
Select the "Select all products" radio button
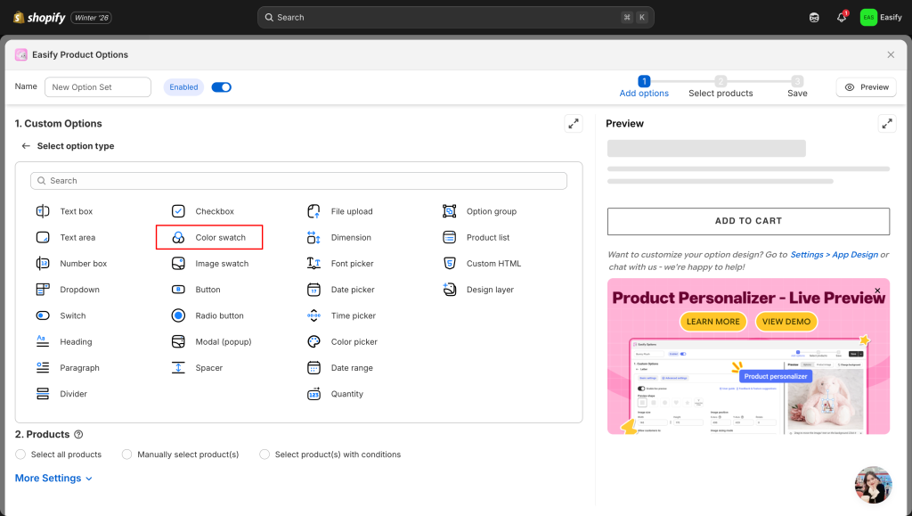[x=21, y=455]
